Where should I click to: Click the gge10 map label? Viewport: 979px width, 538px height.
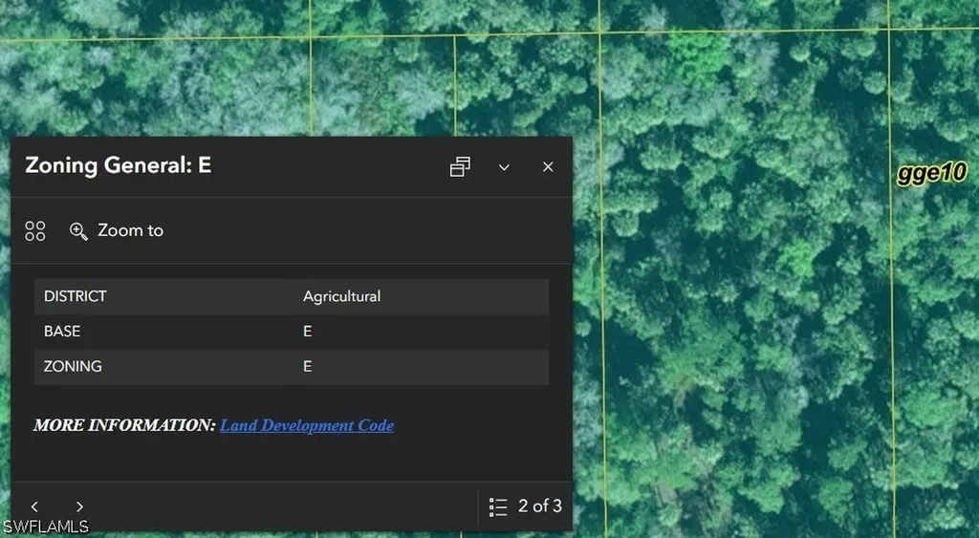pos(931,173)
